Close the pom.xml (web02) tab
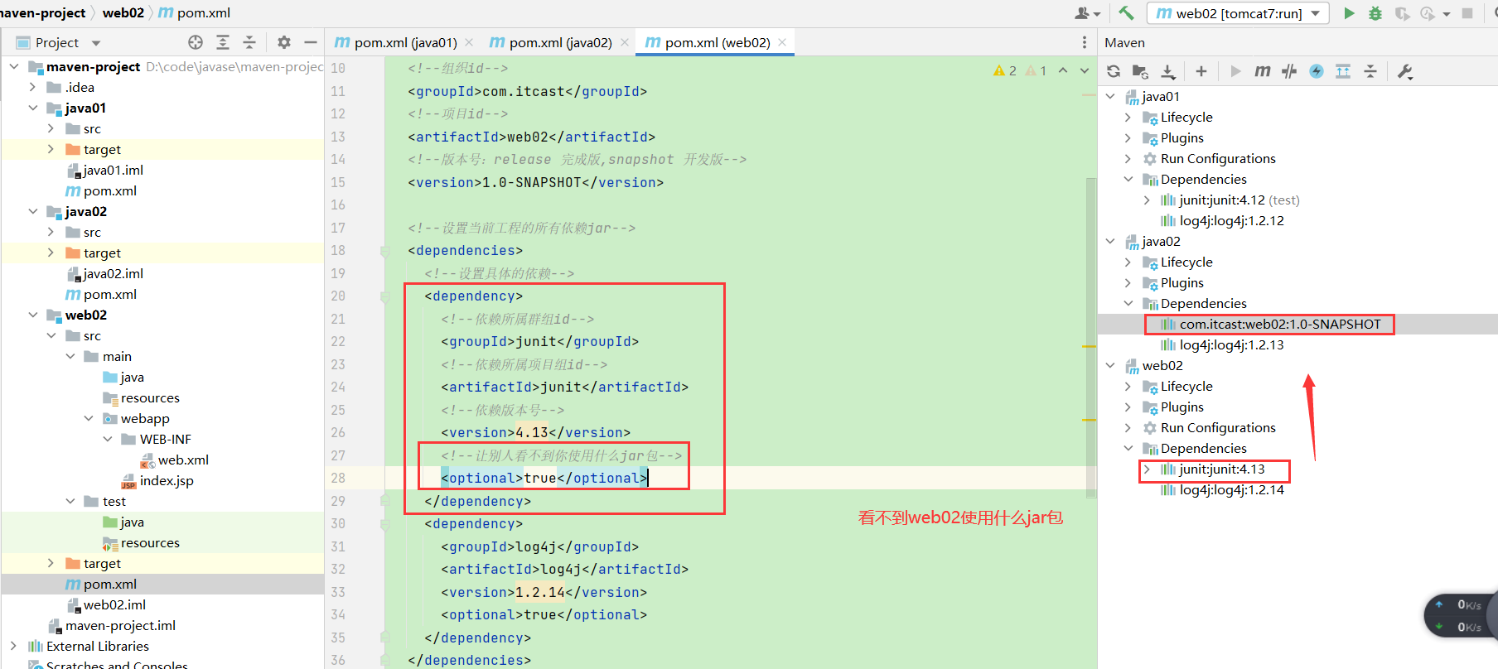This screenshot has width=1498, height=669. (x=782, y=42)
